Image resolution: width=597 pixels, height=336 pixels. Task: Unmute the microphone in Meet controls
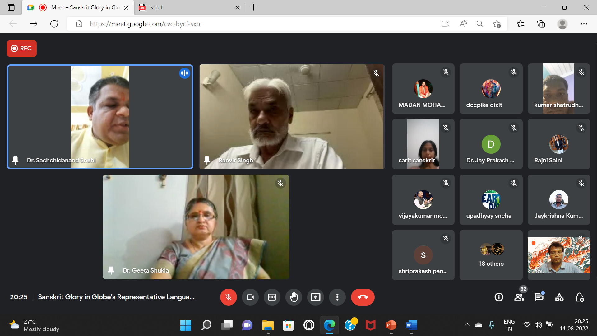tap(228, 297)
